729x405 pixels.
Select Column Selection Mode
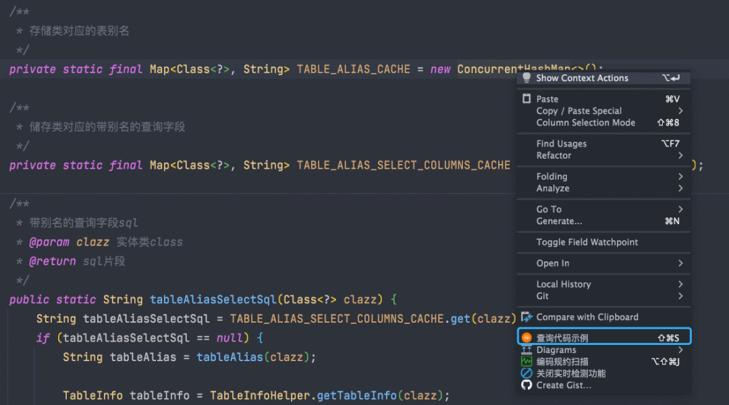pyautogui.click(x=603, y=123)
